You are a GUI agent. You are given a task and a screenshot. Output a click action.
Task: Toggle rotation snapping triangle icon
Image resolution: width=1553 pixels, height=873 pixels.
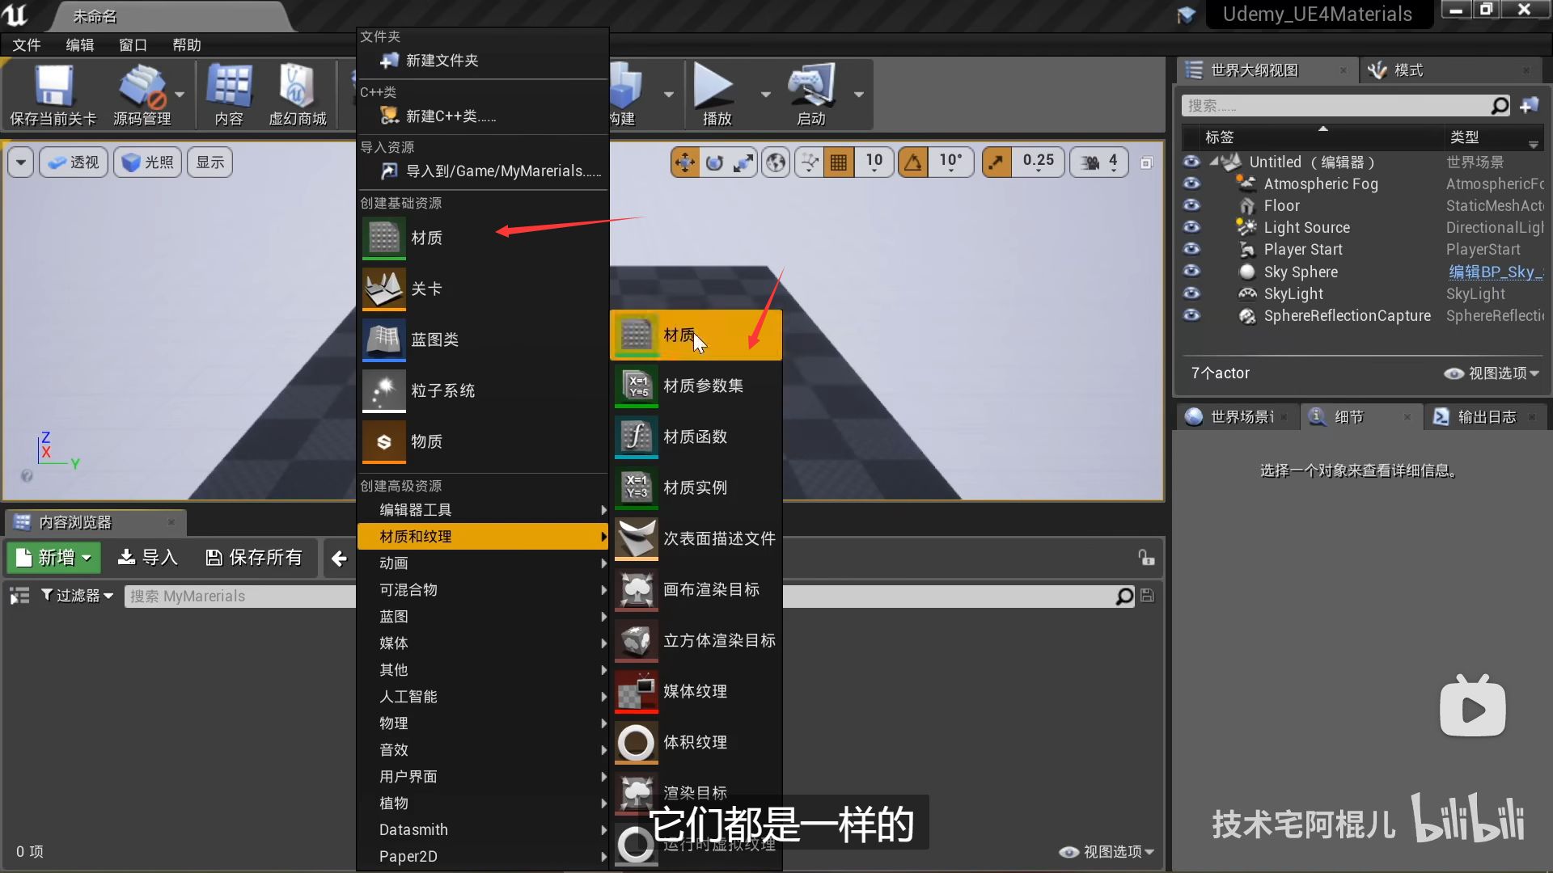[x=913, y=162]
